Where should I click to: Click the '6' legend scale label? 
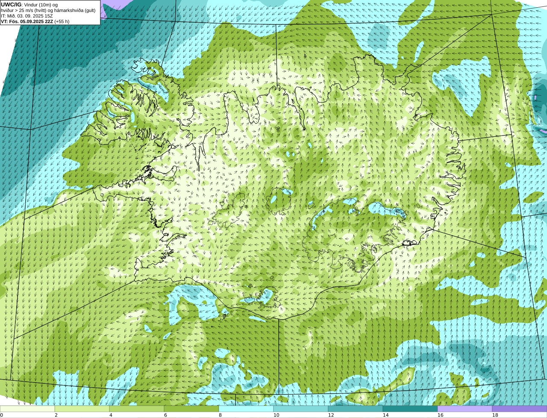pyautogui.click(x=165, y=415)
